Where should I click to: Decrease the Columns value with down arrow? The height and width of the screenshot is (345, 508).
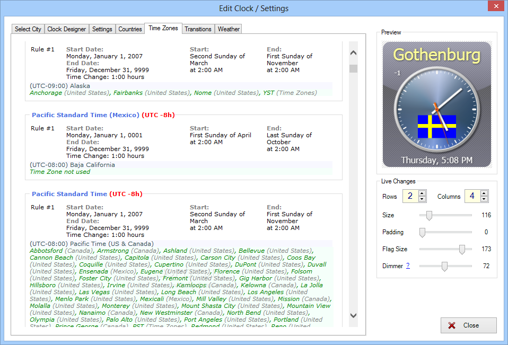click(484, 199)
